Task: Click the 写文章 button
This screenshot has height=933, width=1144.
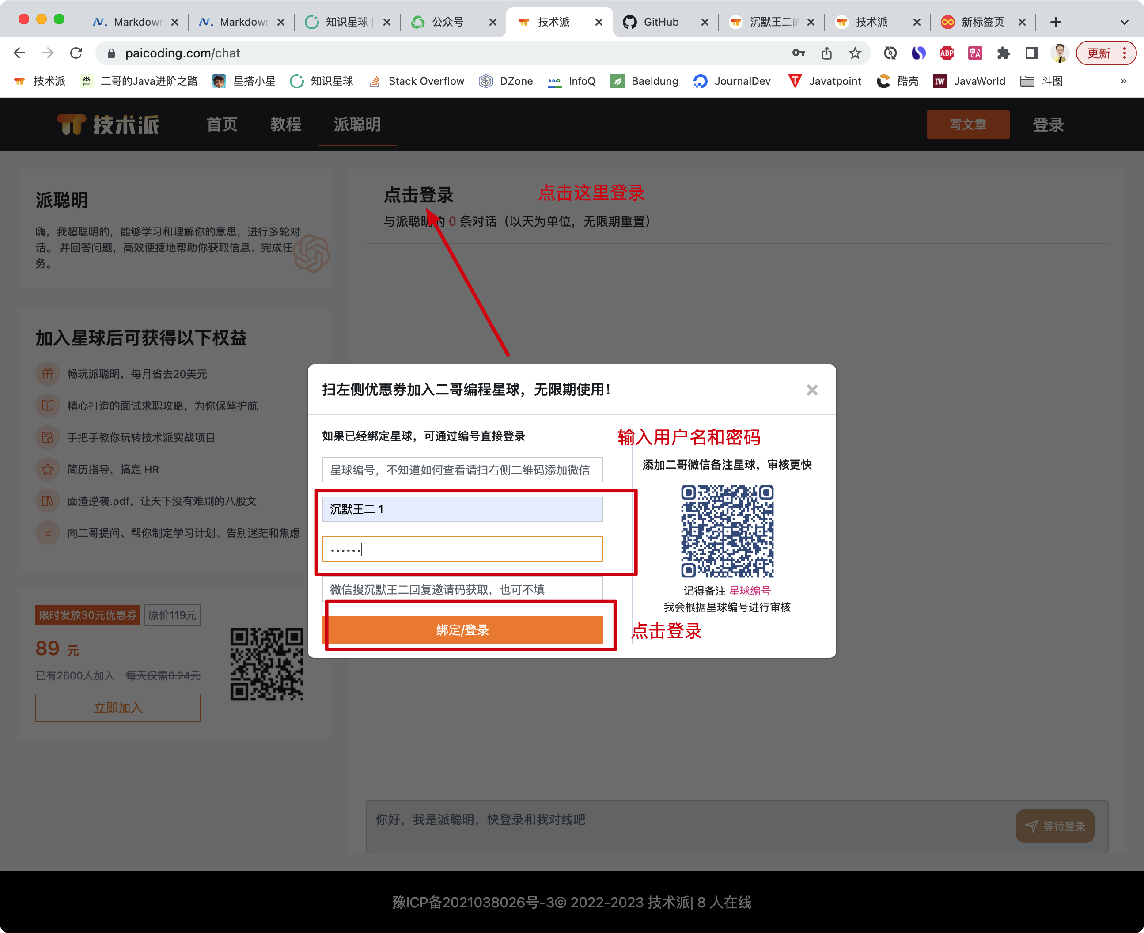Action: pyautogui.click(x=968, y=125)
